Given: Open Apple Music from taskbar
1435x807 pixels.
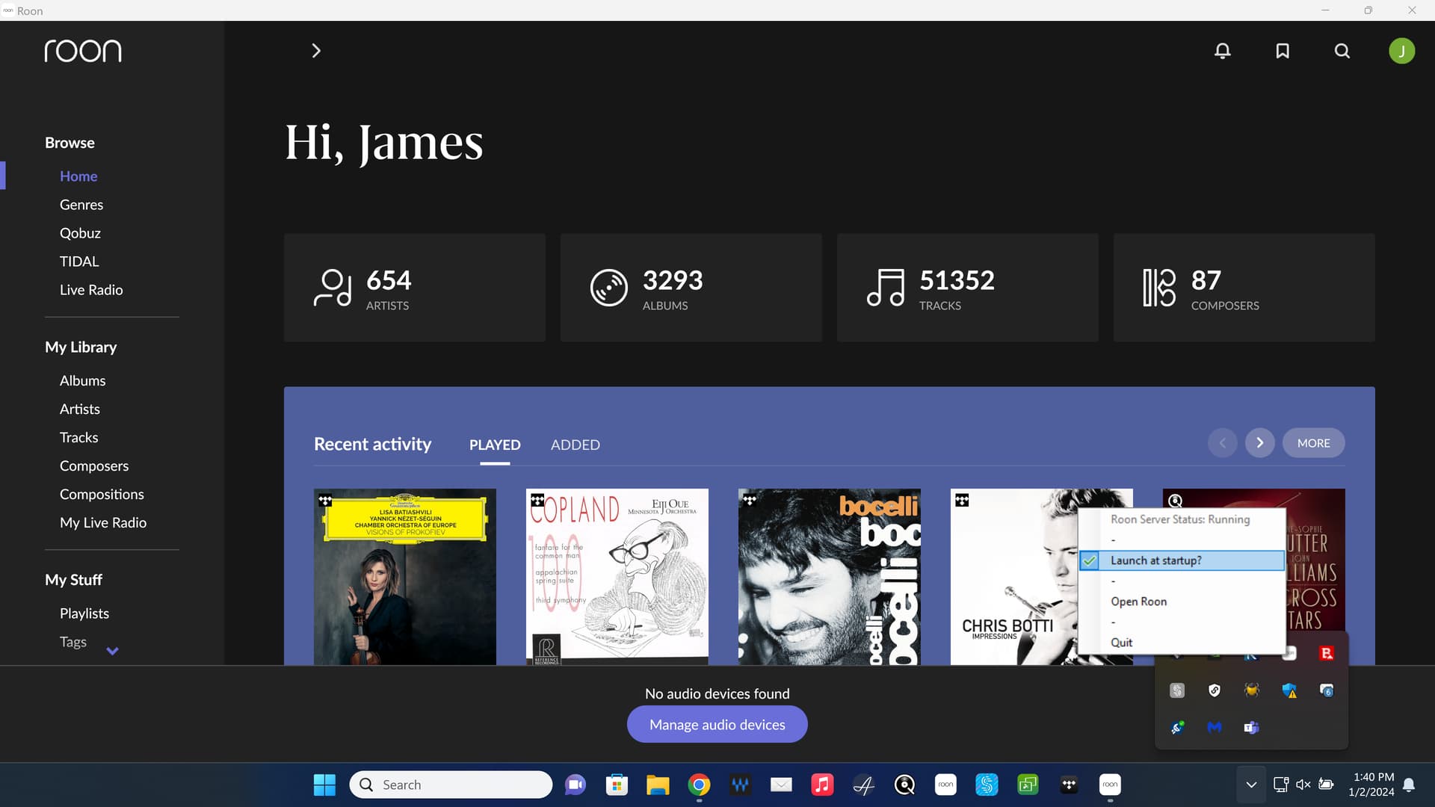Looking at the screenshot, I should click(822, 785).
